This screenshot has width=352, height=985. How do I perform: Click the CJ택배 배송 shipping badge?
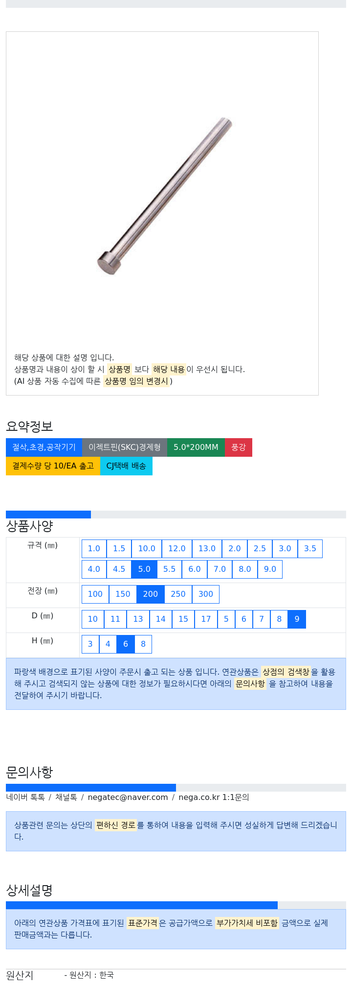coord(126,466)
